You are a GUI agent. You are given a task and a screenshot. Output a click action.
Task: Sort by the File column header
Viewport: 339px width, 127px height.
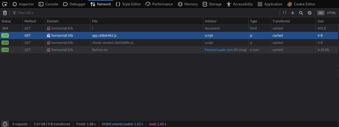coord(146,21)
